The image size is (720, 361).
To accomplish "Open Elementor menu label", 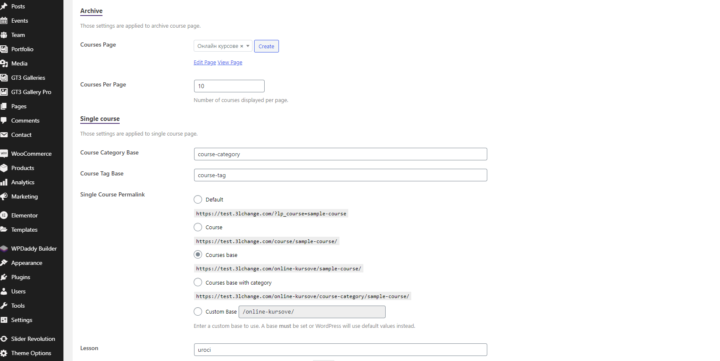I will coord(24,215).
